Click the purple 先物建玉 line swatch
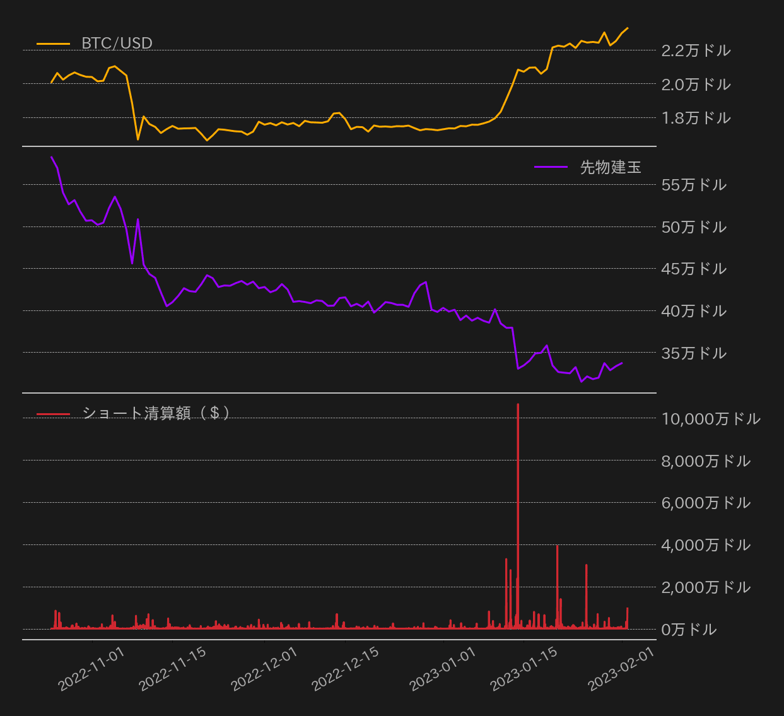The image size is (784, 716). (551, 167)
